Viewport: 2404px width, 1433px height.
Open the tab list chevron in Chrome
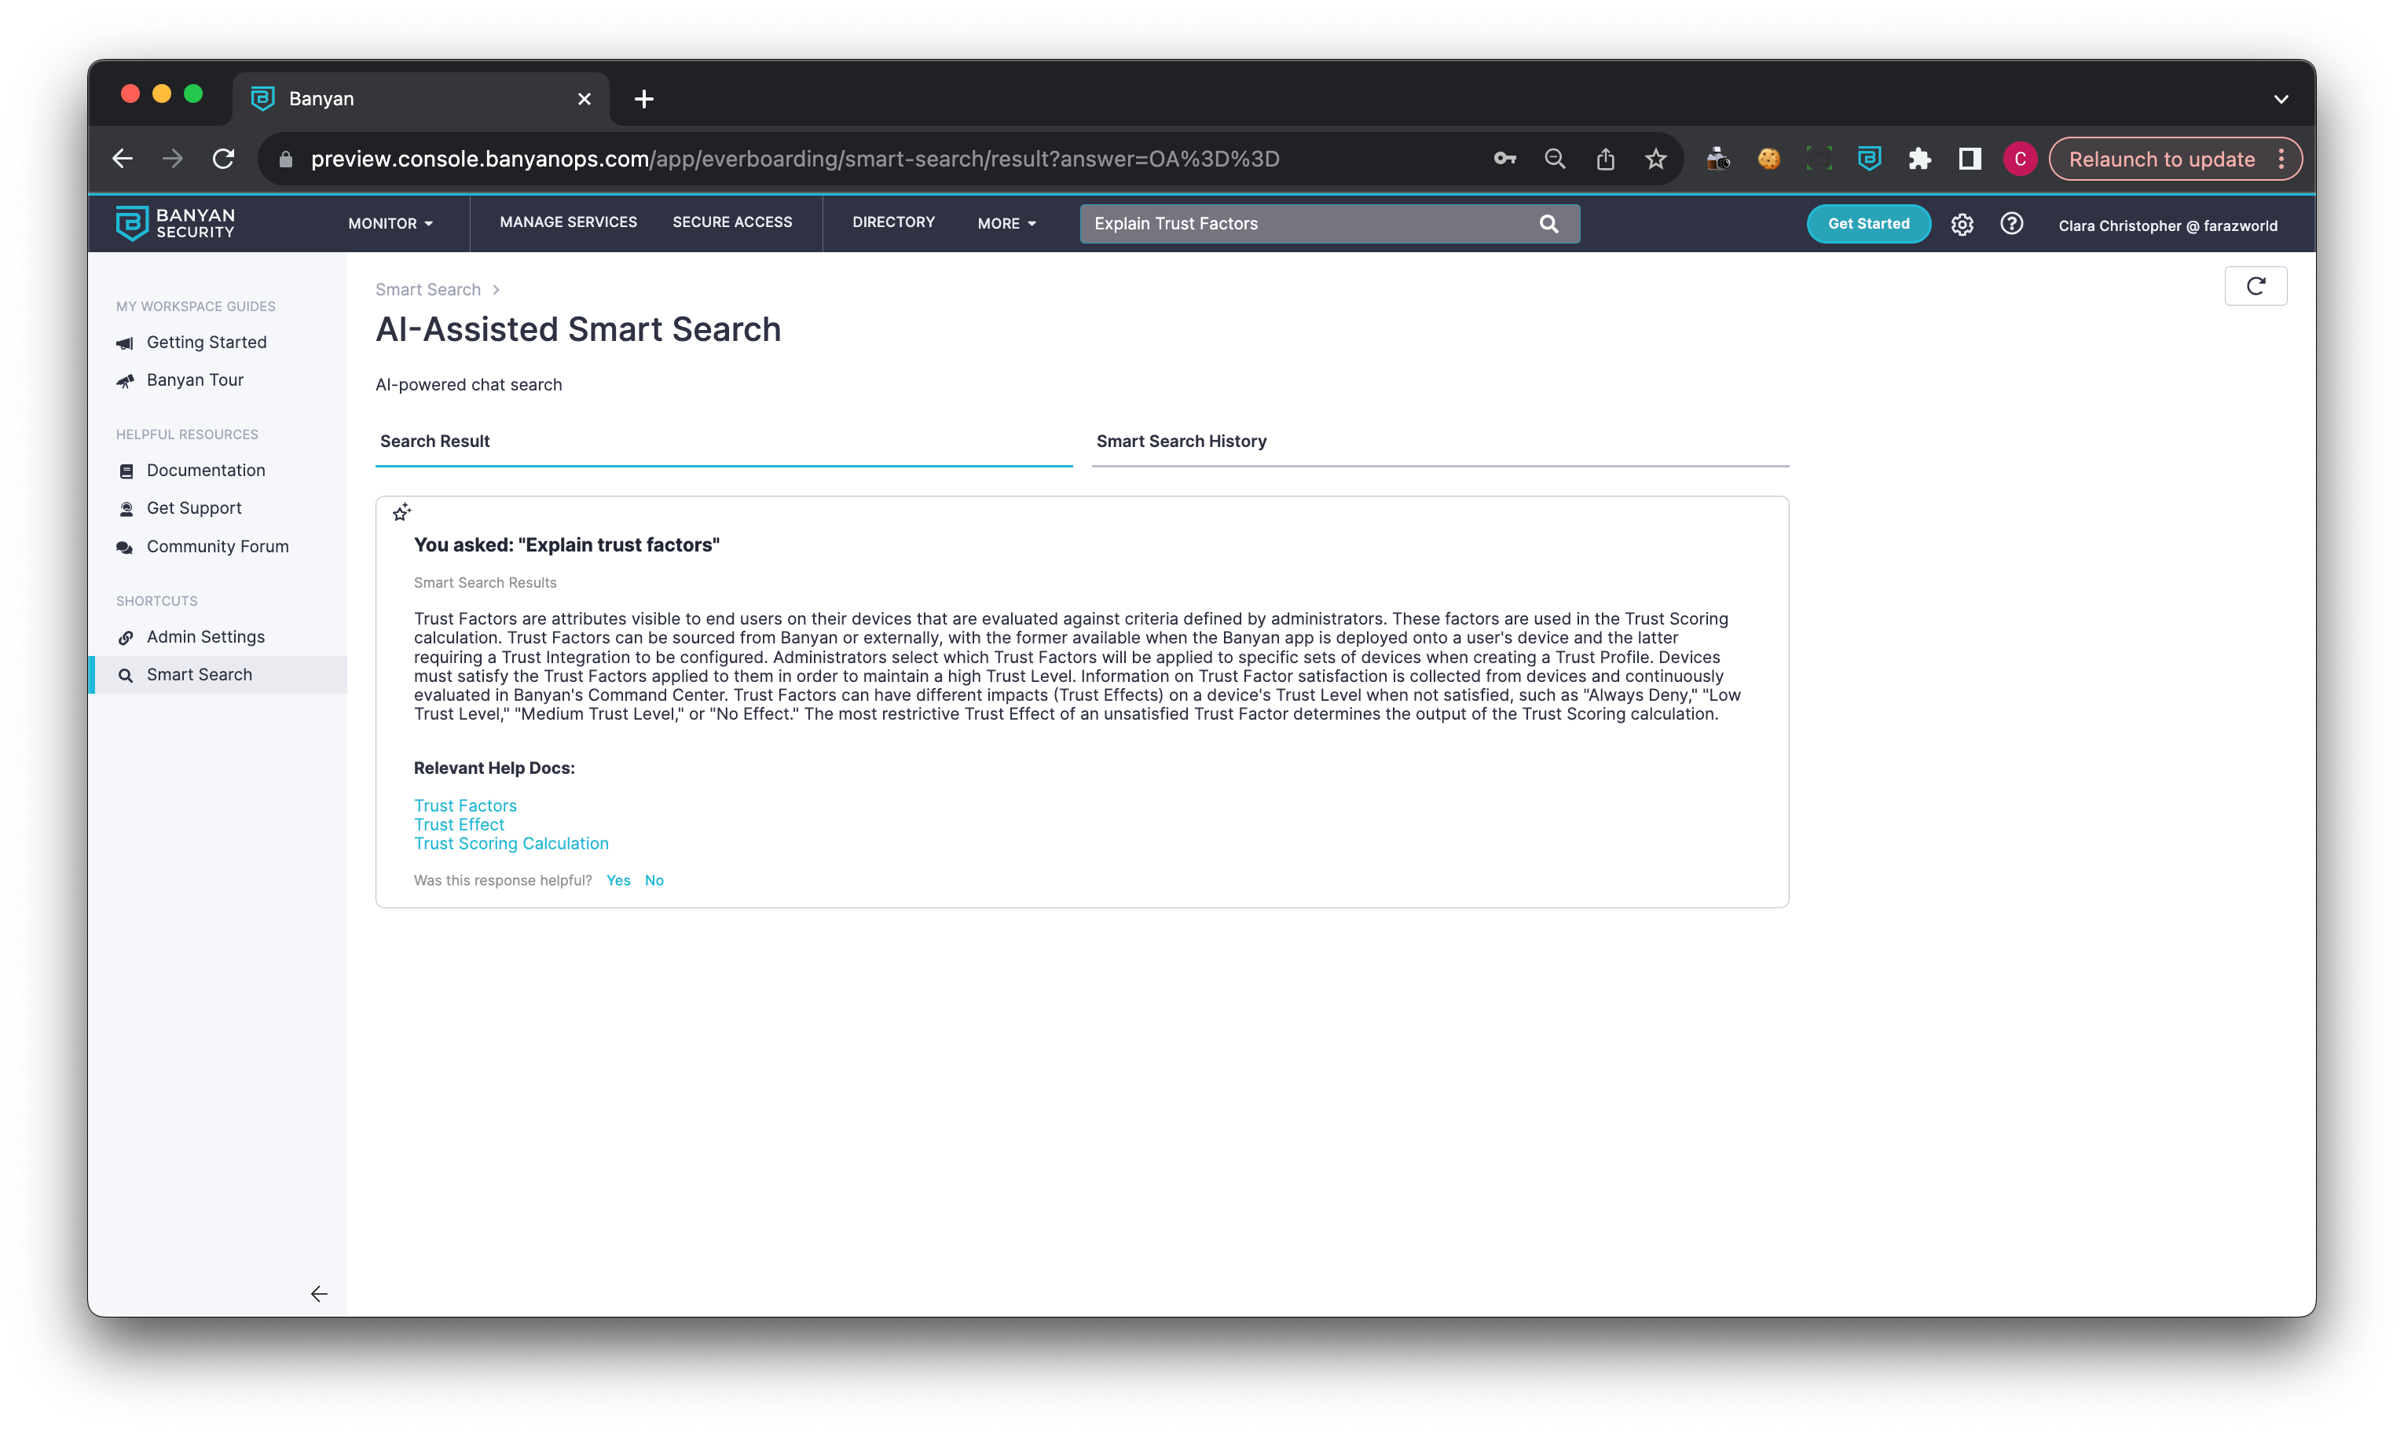[2281, 100]
